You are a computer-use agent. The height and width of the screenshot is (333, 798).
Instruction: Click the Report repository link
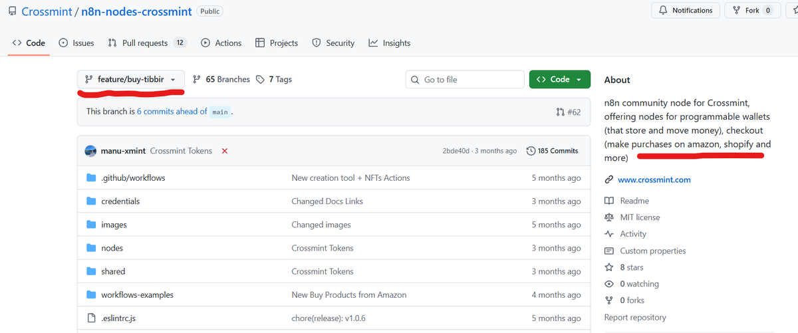[x=635, y=318]
